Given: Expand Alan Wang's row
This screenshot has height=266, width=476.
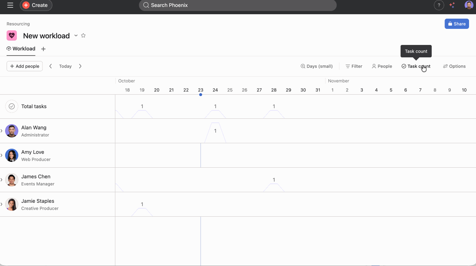Looking at the screenshot, I should (2, 131).
